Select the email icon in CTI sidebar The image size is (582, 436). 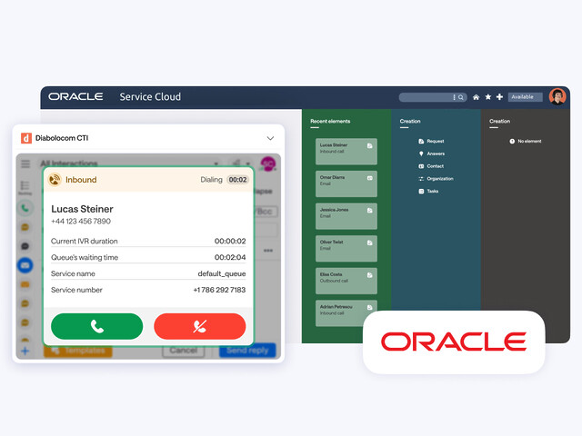(x=25, y=265)
